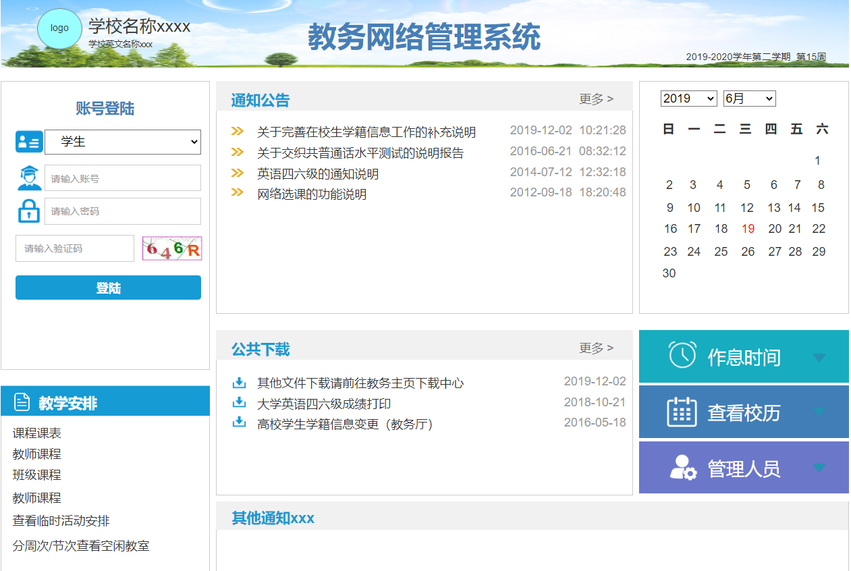
Task: Select date 25 in calendar
Action: coord(721,252)
